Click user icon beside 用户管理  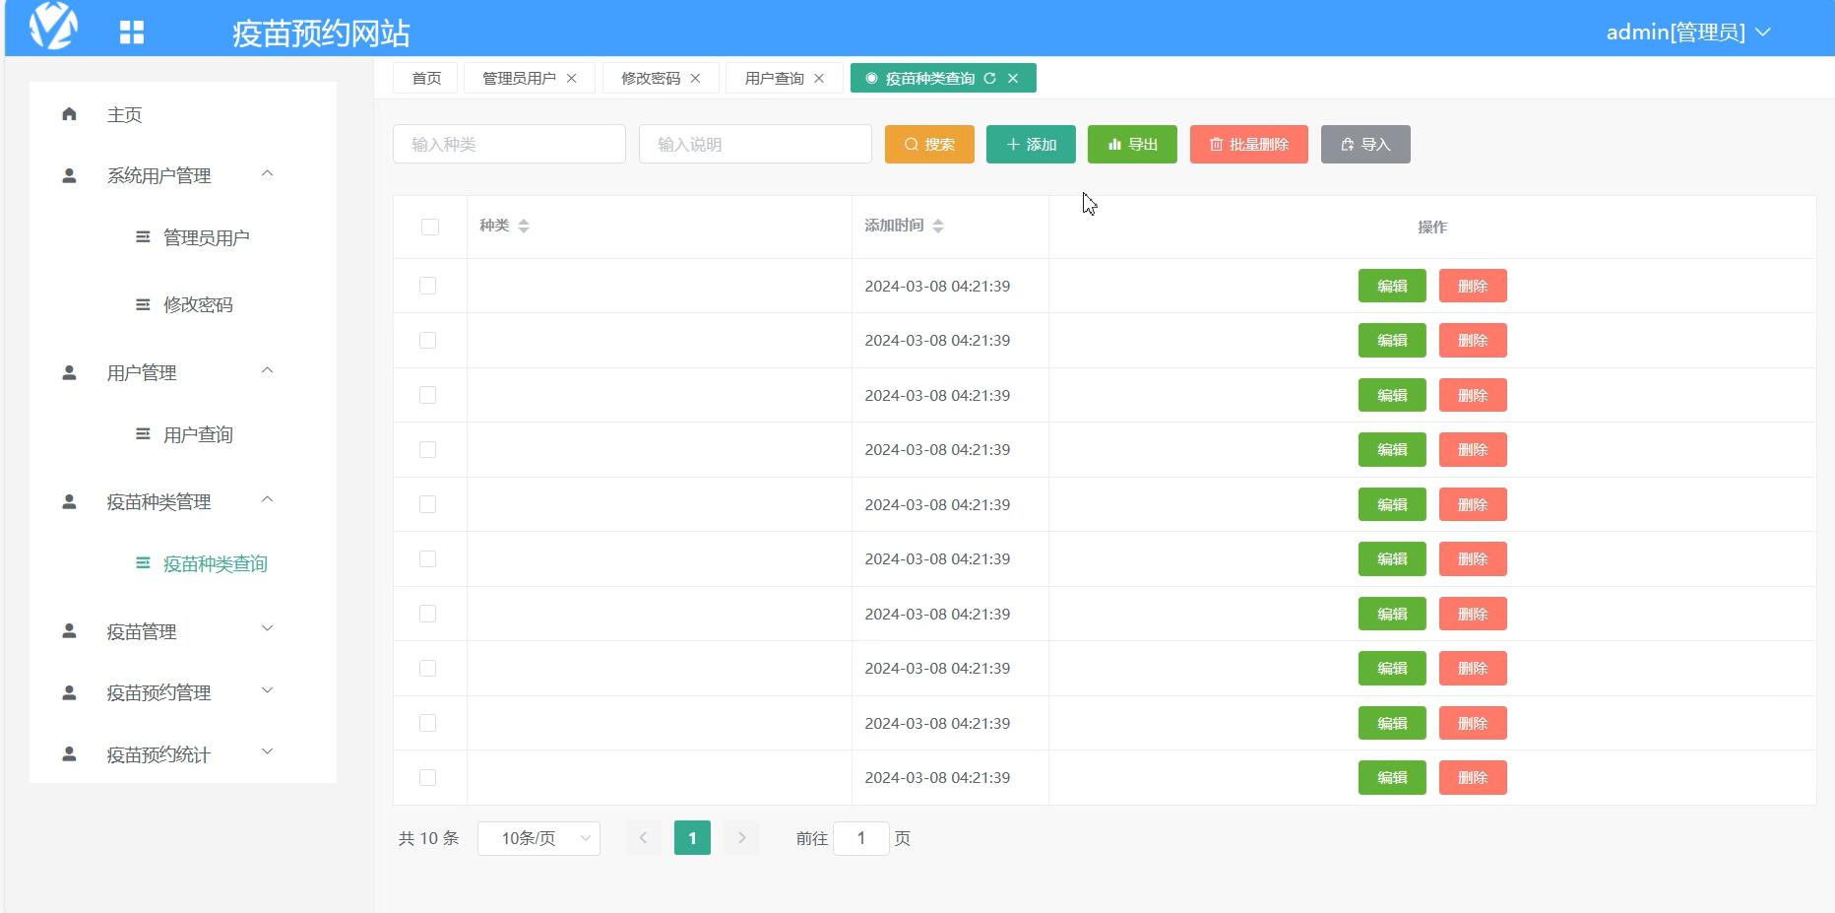[69, 373]
